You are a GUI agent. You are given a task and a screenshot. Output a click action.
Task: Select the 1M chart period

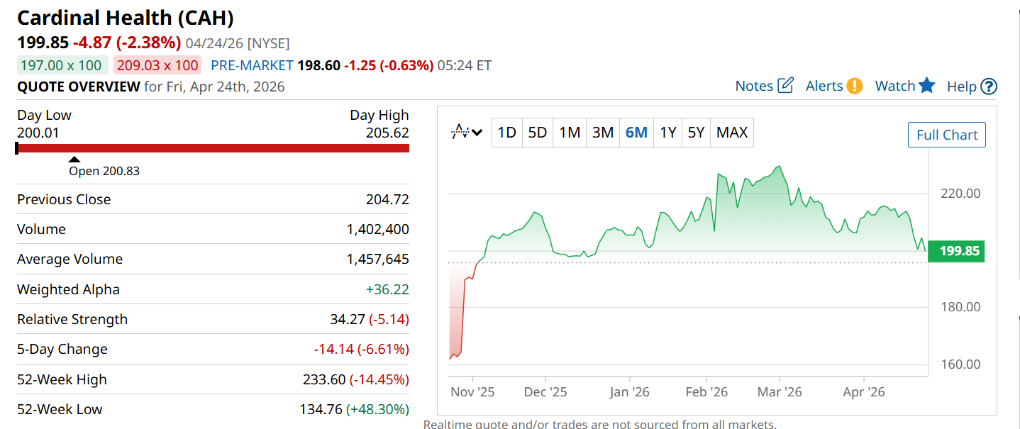[570, 133]
